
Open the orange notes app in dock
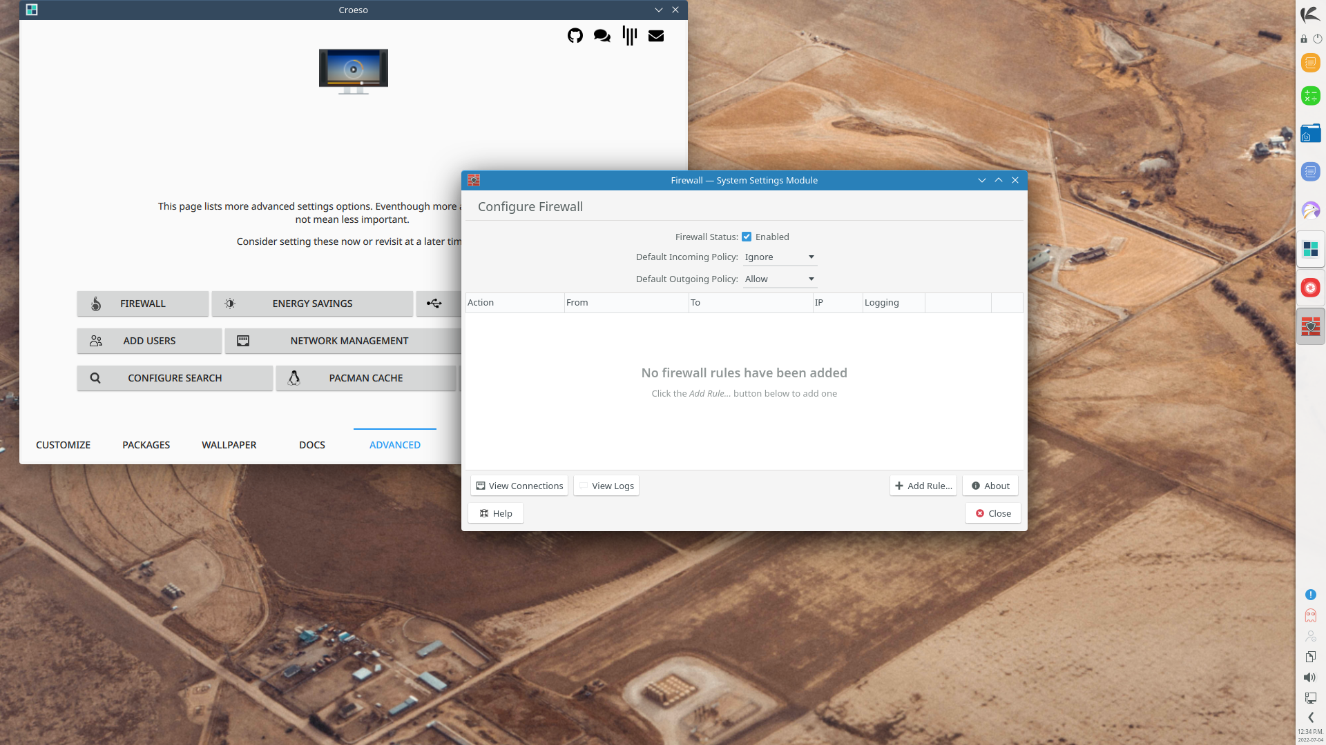1310,63
